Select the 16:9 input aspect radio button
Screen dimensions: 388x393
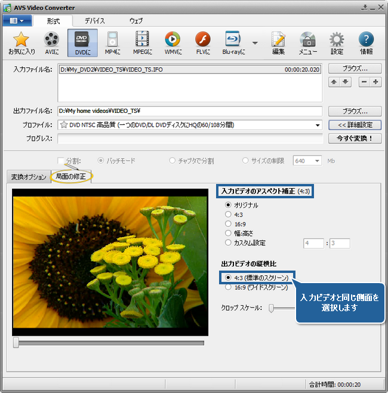click(227, 223)
